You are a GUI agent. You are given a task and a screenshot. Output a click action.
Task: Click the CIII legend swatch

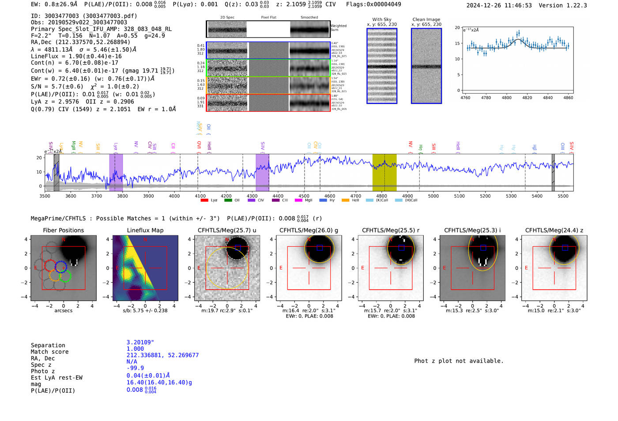[276, 200]
